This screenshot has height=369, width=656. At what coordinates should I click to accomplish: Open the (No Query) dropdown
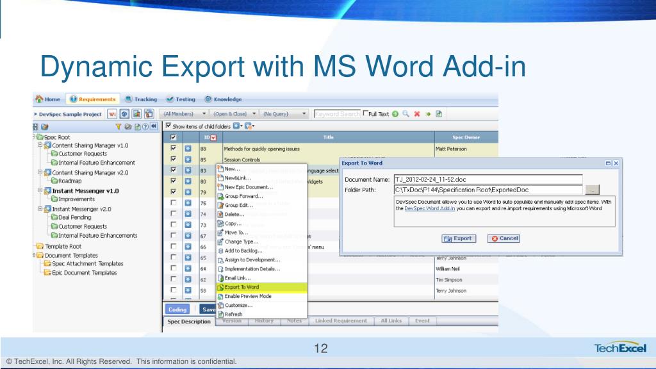(x=284, y=114)
